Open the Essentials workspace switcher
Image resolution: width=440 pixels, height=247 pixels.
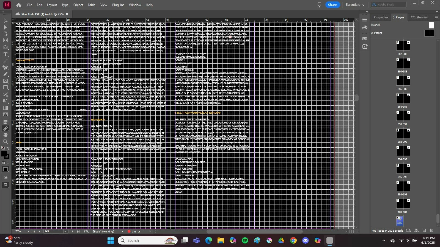pos(355,5)
